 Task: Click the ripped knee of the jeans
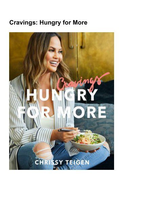click(43, 151)
